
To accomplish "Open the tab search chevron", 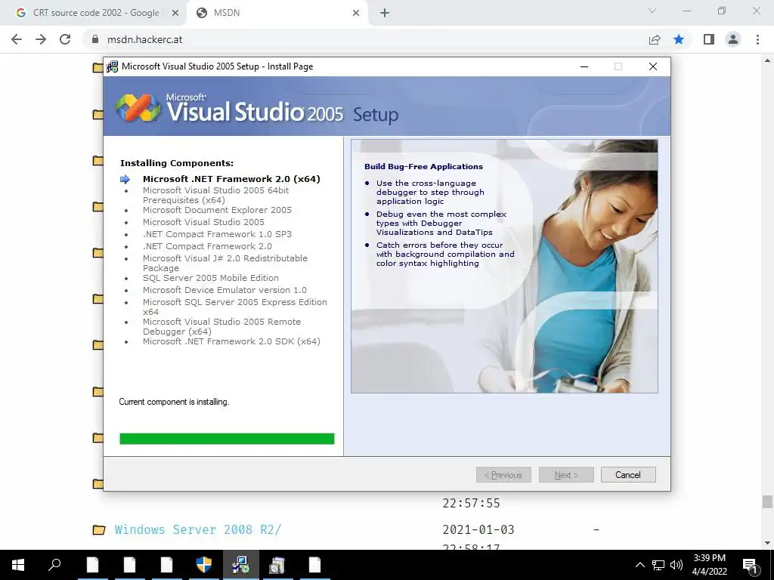I will 652,11.
